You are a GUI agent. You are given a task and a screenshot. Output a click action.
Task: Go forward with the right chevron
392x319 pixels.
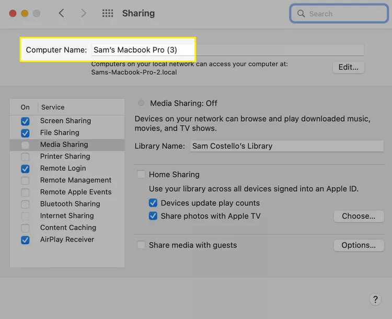84,13
